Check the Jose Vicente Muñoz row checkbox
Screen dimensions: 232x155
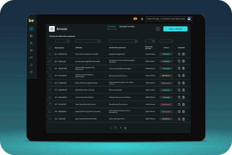[50, 119]
